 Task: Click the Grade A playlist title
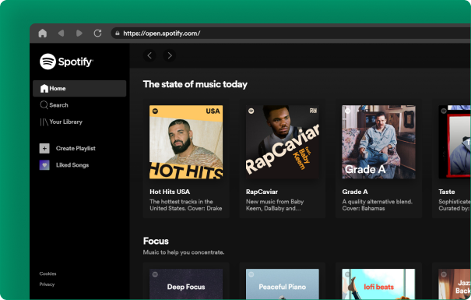point(355,192)
